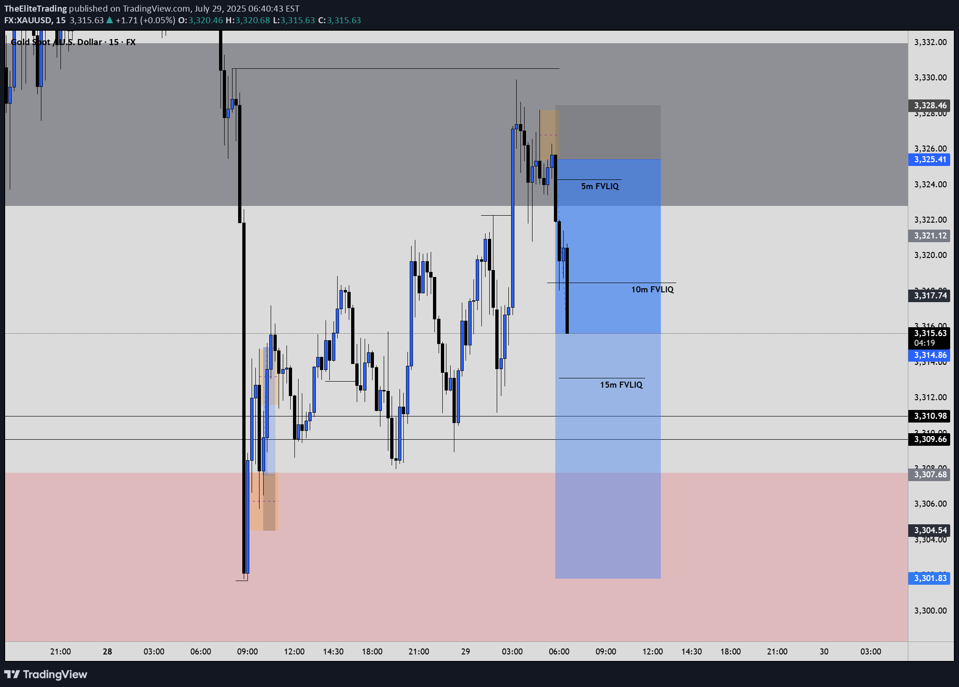The image size is (959, 687).
Task: Click the 09:00 time label after 06:00 on the 29th
Action: pos(606,652)
